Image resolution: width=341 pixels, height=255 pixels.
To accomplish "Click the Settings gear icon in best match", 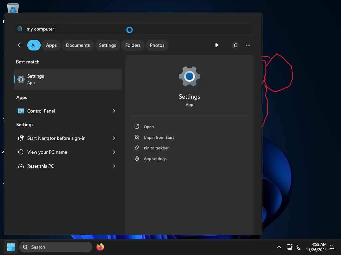I will 21,79.
